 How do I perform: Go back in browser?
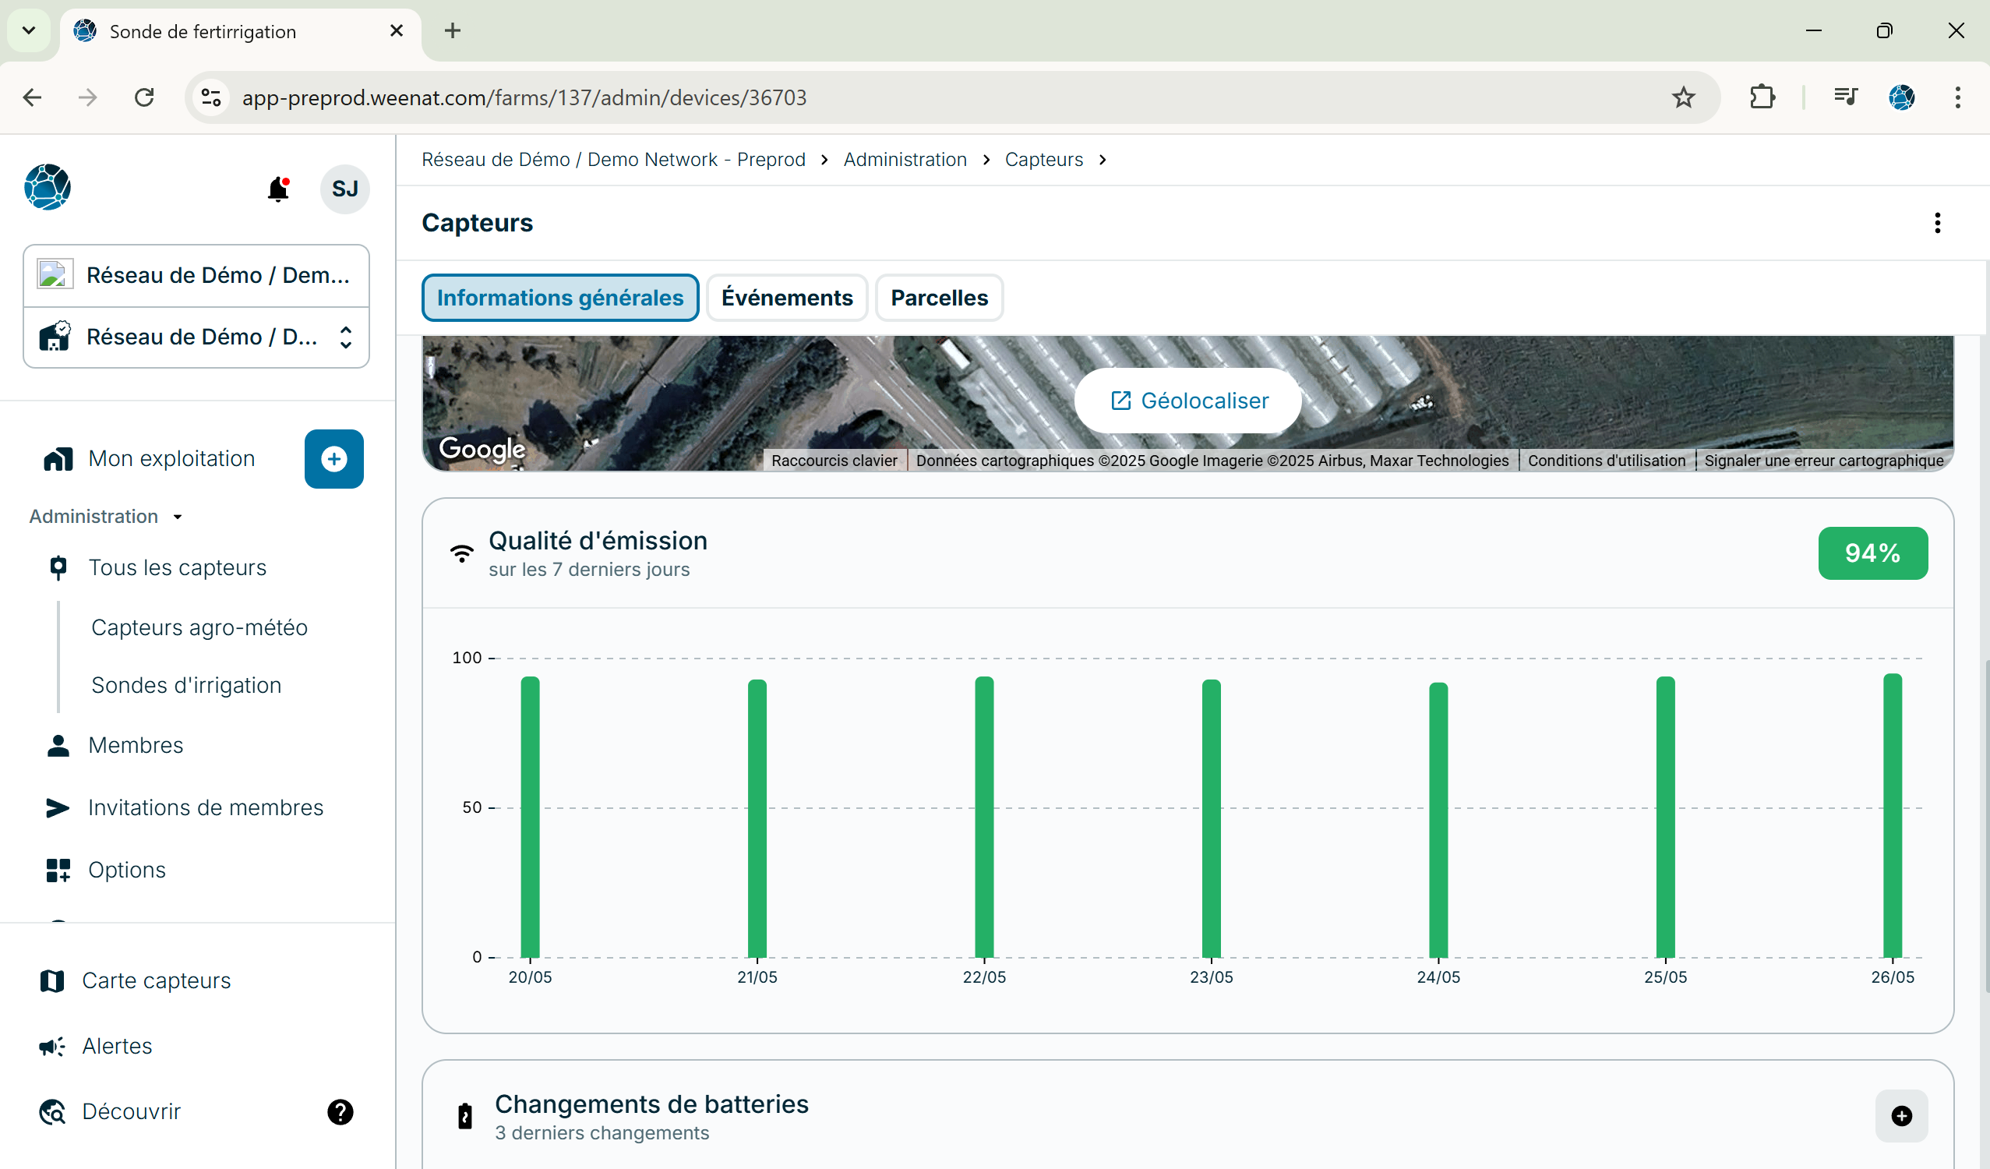tap(33, 97)
